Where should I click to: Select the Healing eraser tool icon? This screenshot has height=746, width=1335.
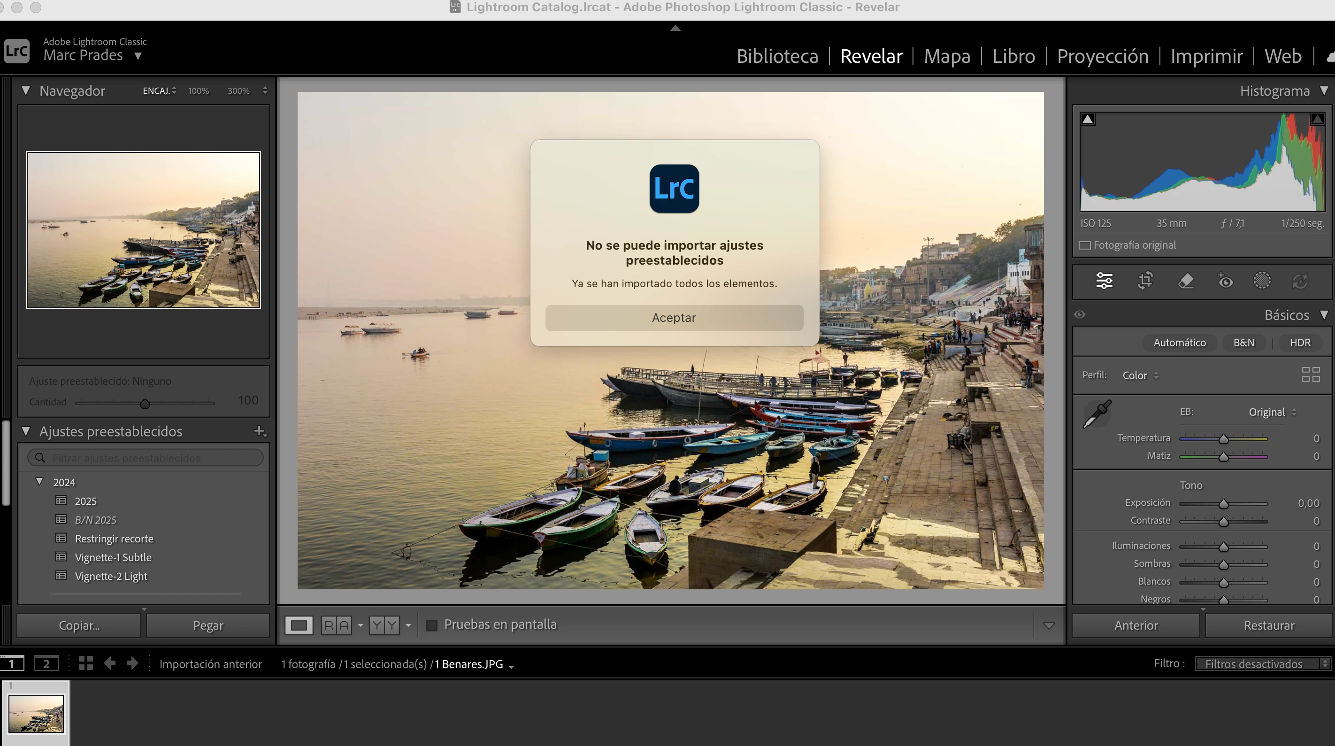pyautogui.click(x=1185, y=281)
